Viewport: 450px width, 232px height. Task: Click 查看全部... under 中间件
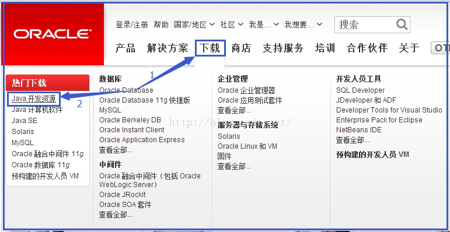pos(116,215)
